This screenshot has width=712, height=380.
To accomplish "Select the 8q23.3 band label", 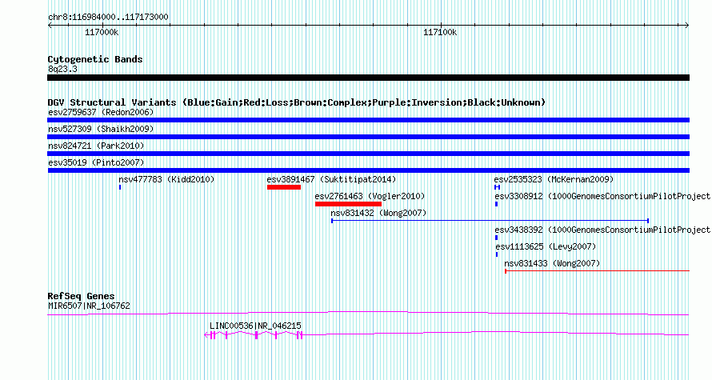I will click(62, 69).
